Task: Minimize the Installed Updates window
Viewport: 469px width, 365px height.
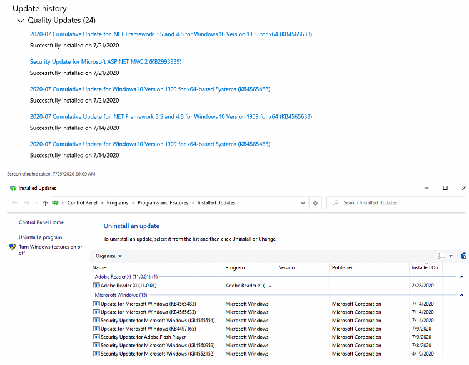Action: 426,188
